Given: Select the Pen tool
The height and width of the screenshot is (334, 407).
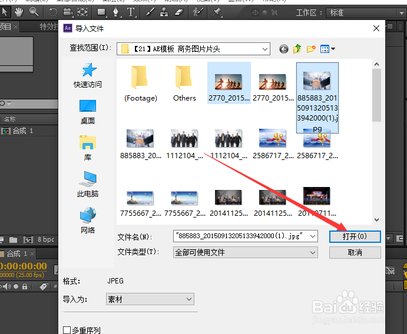Looking at the screenshot, I should coord(116,12).
